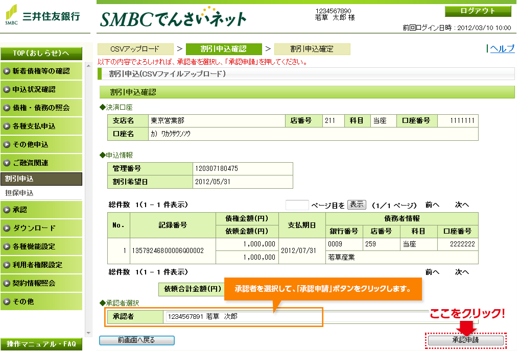Click the 割引申込確認 step
Image resolution: width=517 pixels, height=352 pixels.
click(x=224, y=49)
